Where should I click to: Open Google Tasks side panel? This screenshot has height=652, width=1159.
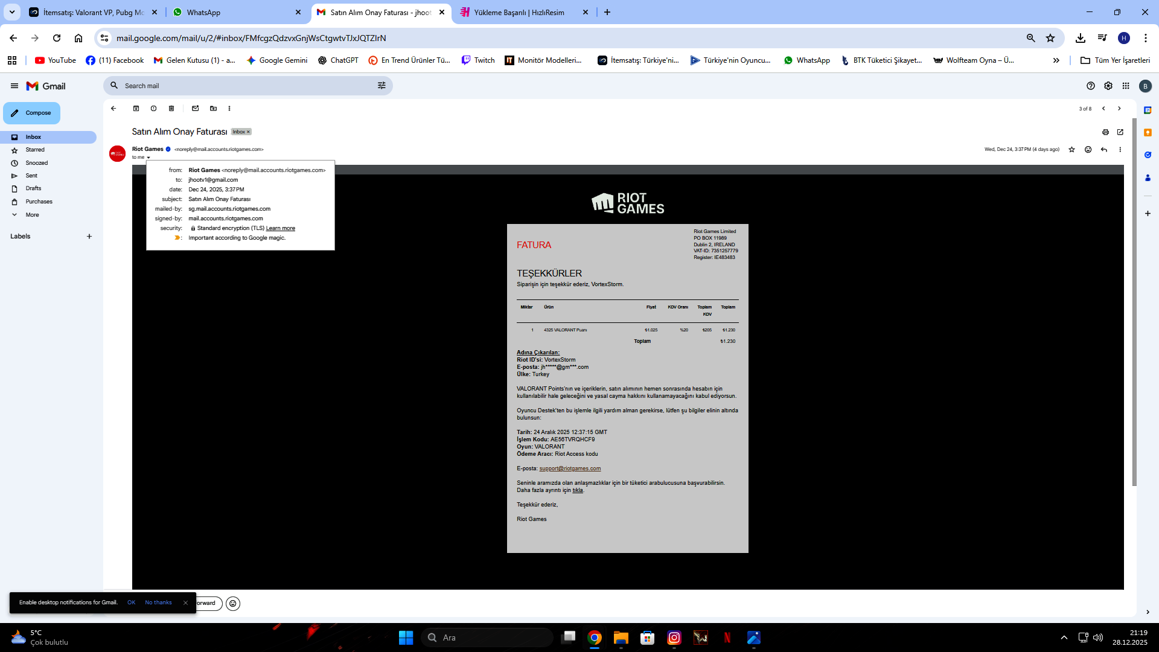tap(1148, 155)
